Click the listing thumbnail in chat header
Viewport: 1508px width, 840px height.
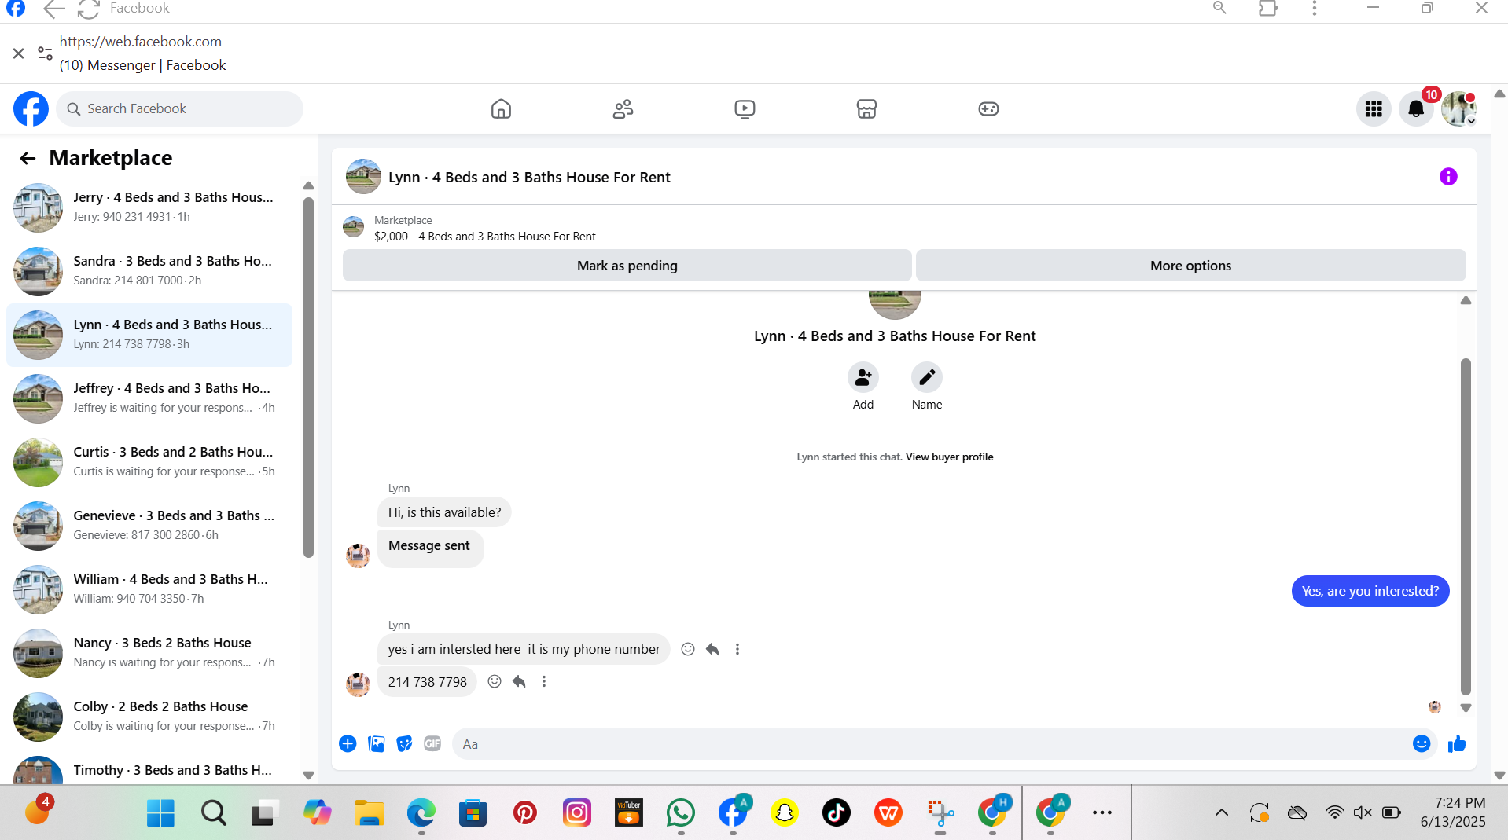[x=363, y=177]
